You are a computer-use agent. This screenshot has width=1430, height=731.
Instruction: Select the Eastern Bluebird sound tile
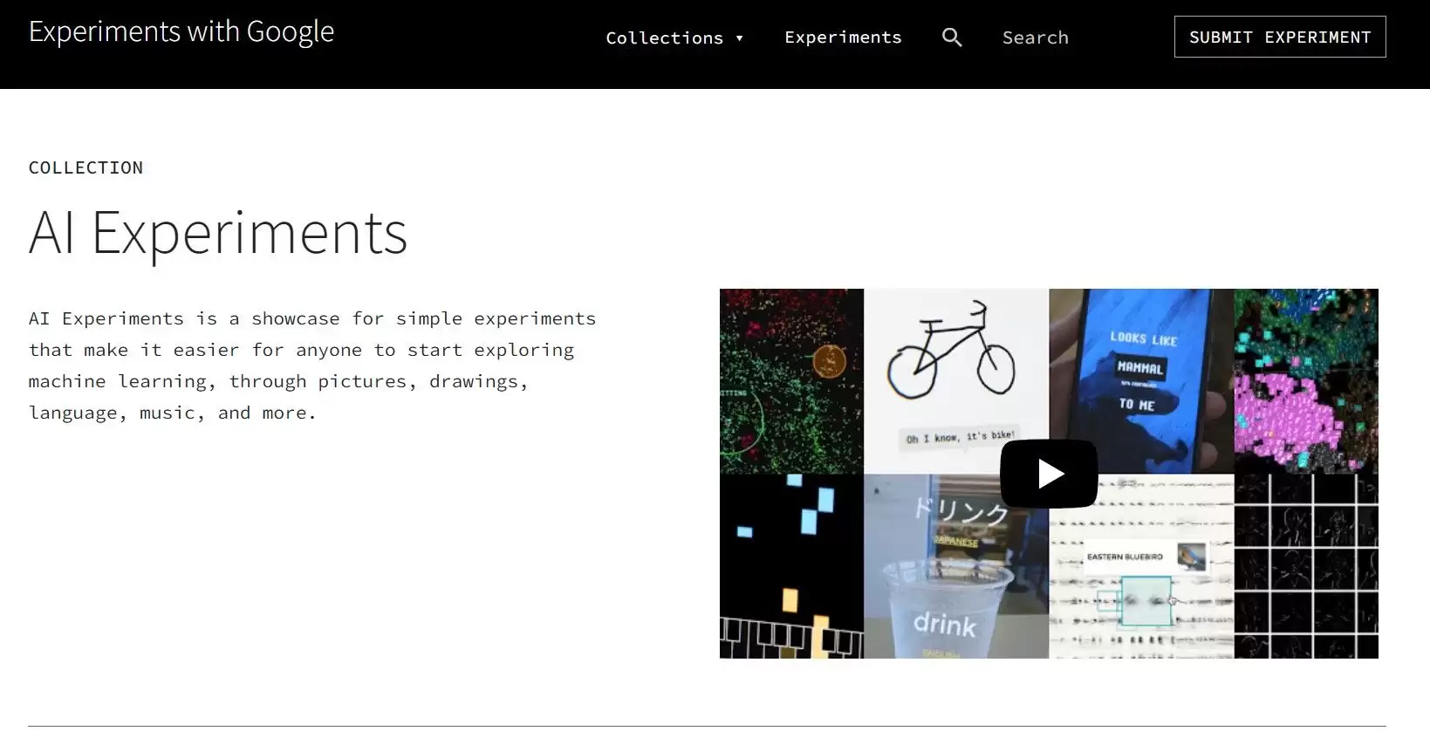pos(1141,584)
